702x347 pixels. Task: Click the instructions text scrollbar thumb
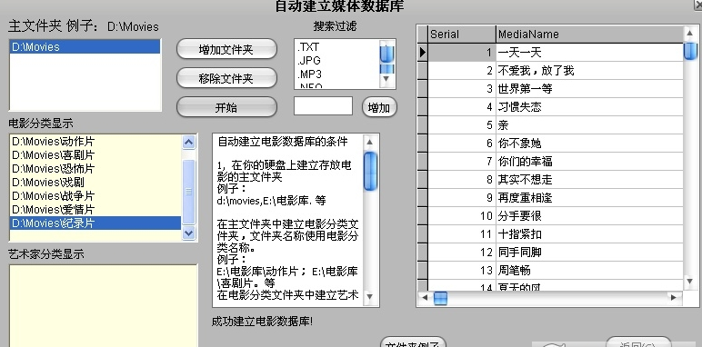tap(370, 172)
